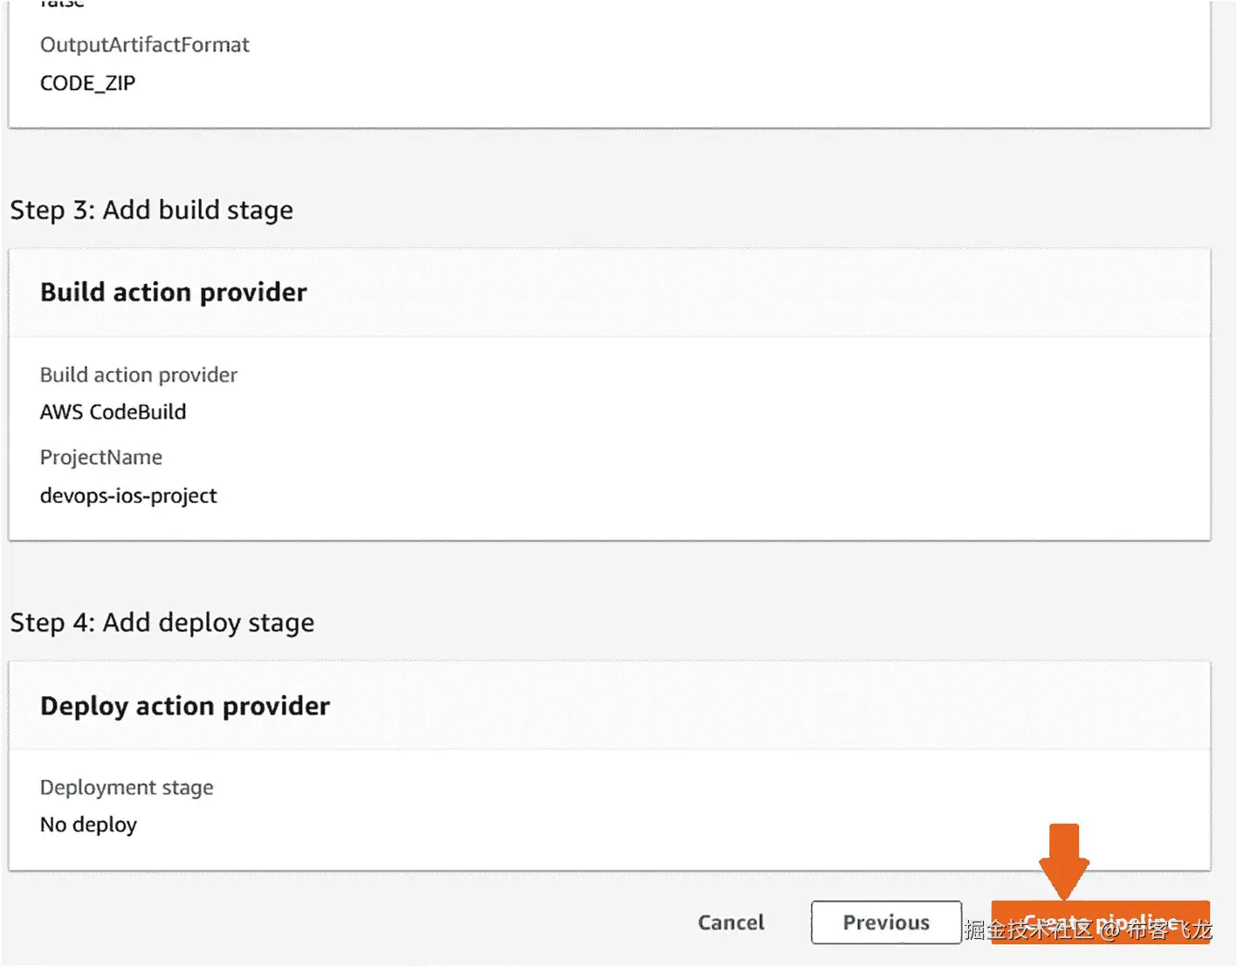Click the bold Build action provider panel header

174,293
